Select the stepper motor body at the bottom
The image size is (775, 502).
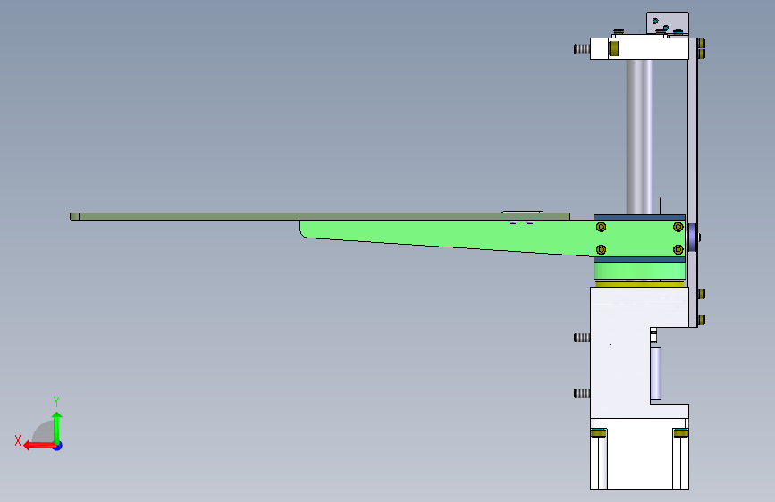click(x=639, y=454)
